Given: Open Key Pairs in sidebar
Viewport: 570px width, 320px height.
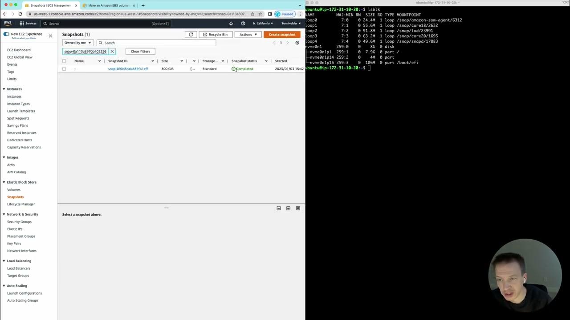Looking at the screenshot, I should [14, 244].
